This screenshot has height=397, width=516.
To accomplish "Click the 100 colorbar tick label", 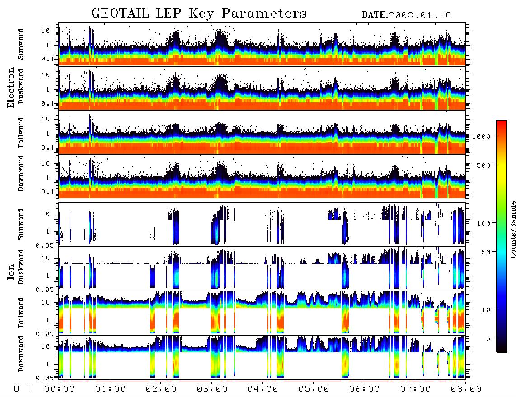I will [x=483, y=223].
